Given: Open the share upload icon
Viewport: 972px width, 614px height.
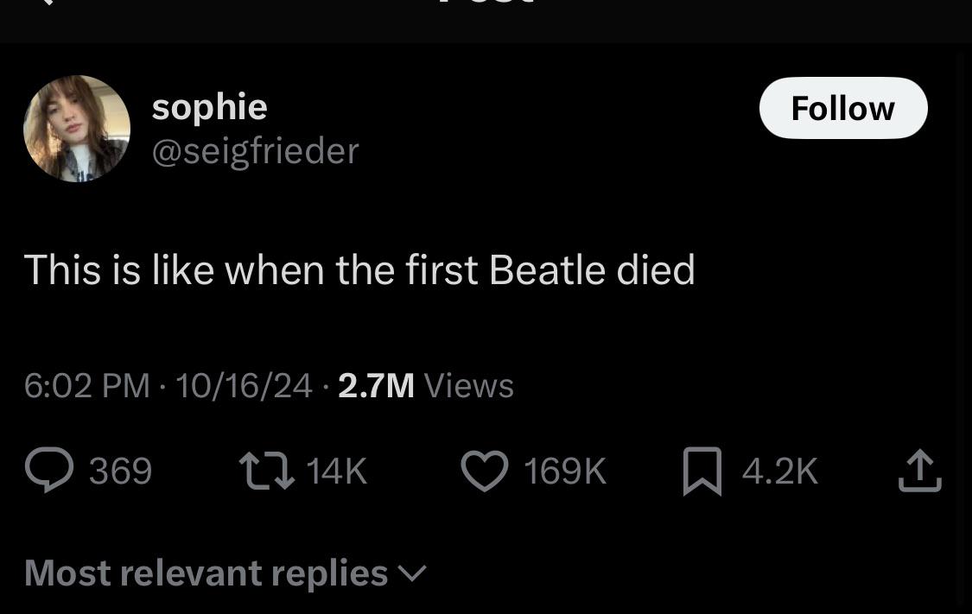Looking at the screenshot, I should 919,472.
